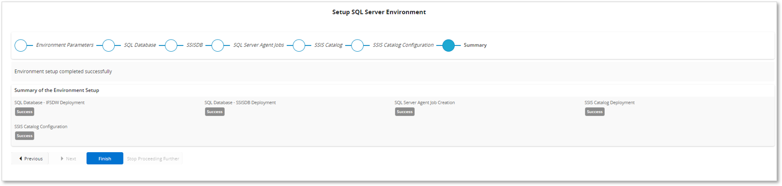
Task: Click the Environment Parameters step label
Action: coord(64,45)
